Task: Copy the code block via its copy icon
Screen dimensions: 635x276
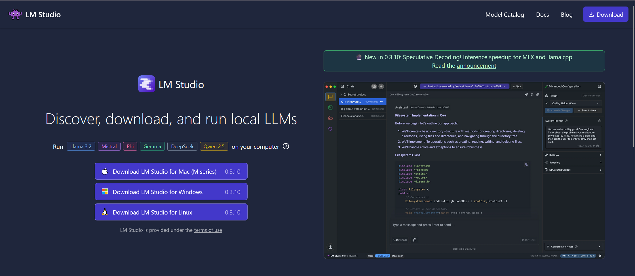Action: [x=527, y=165]
